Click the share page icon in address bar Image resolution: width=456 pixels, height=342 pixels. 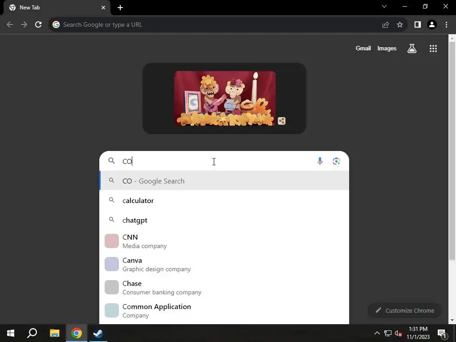click(x=386, y=25)
